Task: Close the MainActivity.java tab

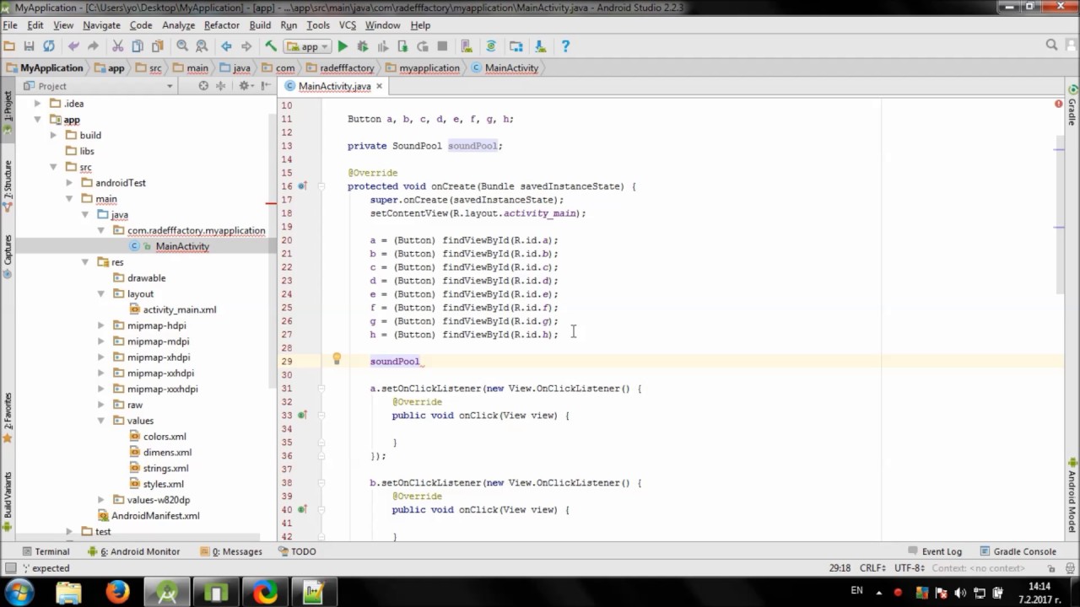Action: pyautogui.click(x=379, y=86)
